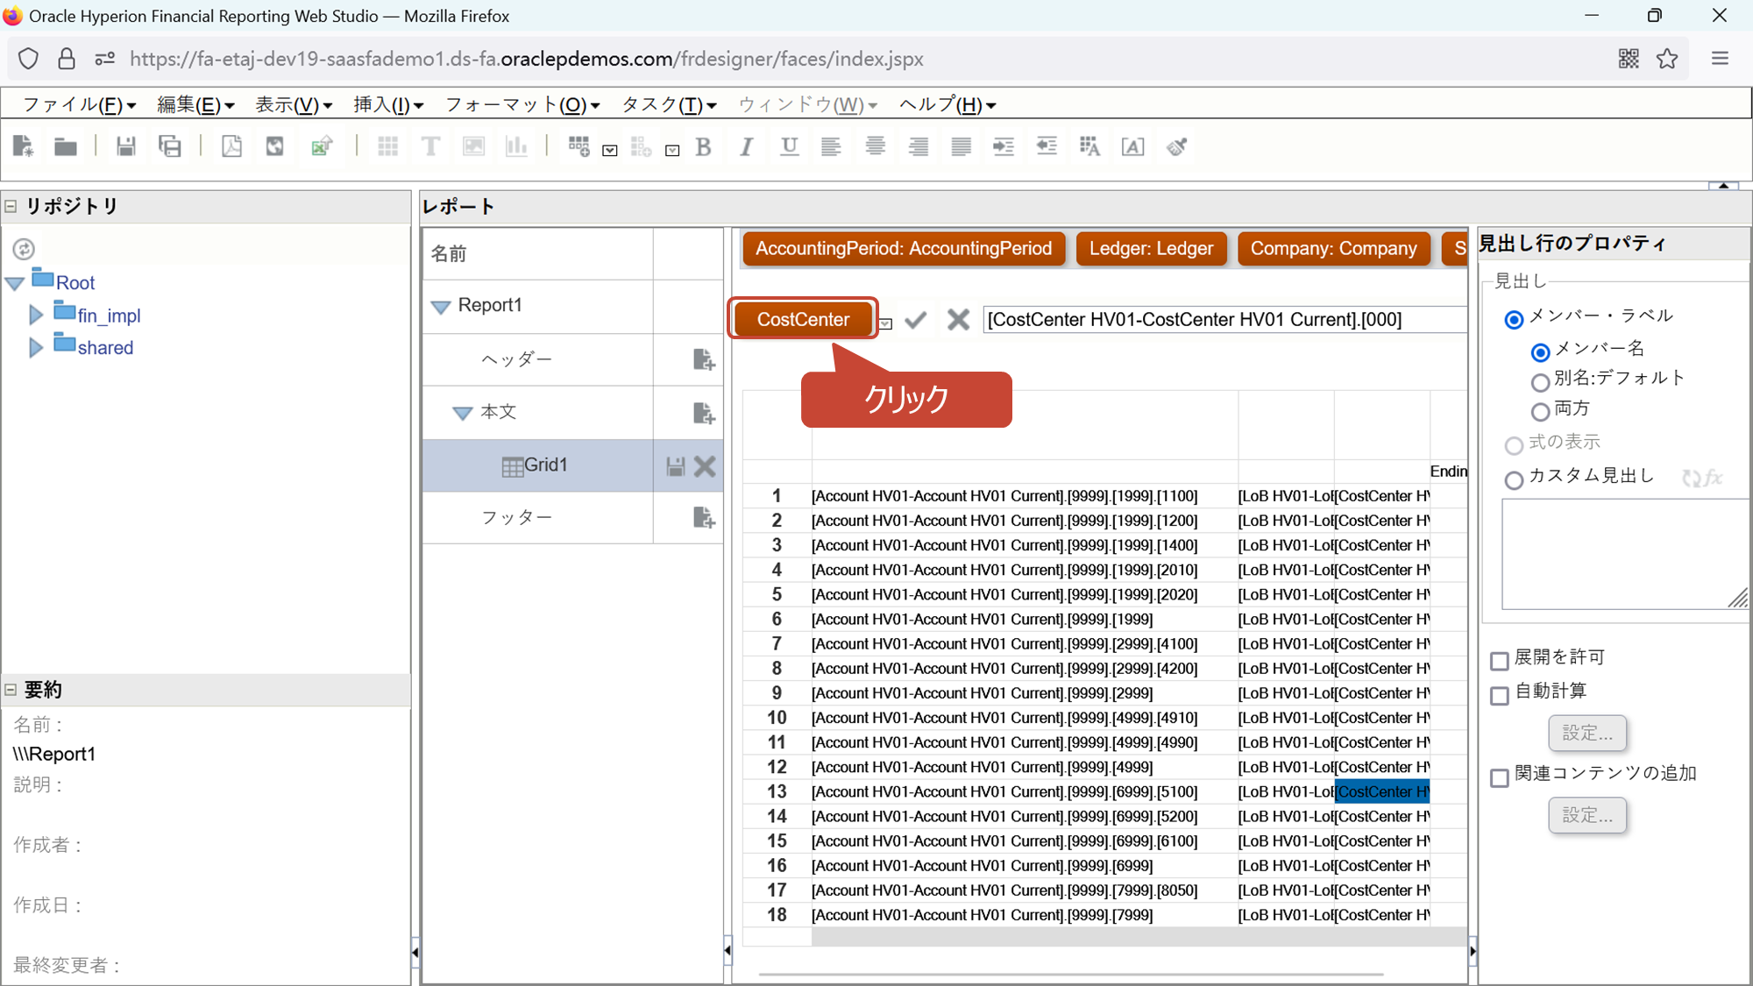Open the dropdown arrow beside CostCenter button
This screenshot has height=986, width=1753.
(886, 323)
